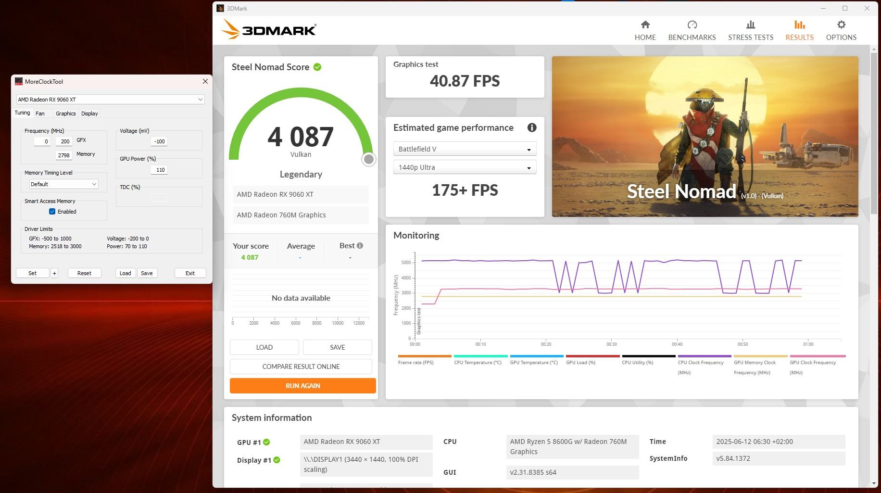
Task: Click green check beside GPU #1
Action: [266, 442]
